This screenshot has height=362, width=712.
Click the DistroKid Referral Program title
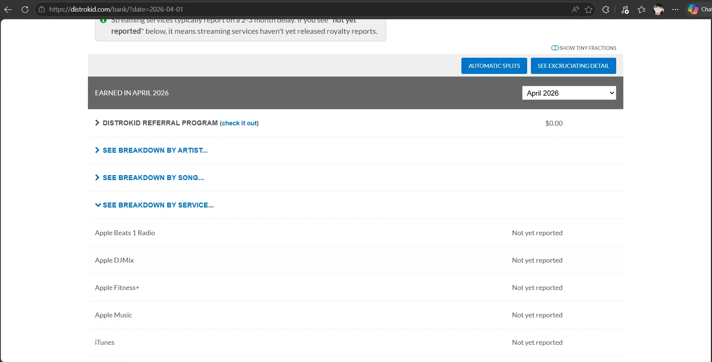(x=160, y=123)
